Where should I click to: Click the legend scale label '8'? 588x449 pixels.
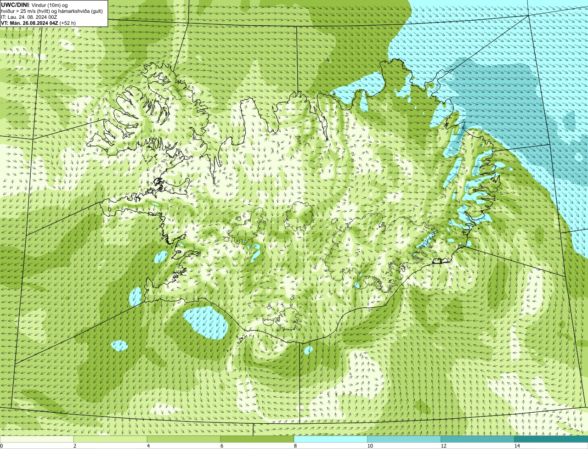pos(295,445)
